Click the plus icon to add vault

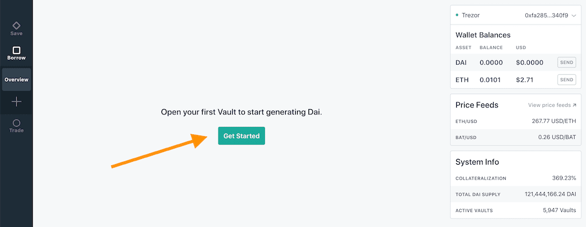pos(17,102)
